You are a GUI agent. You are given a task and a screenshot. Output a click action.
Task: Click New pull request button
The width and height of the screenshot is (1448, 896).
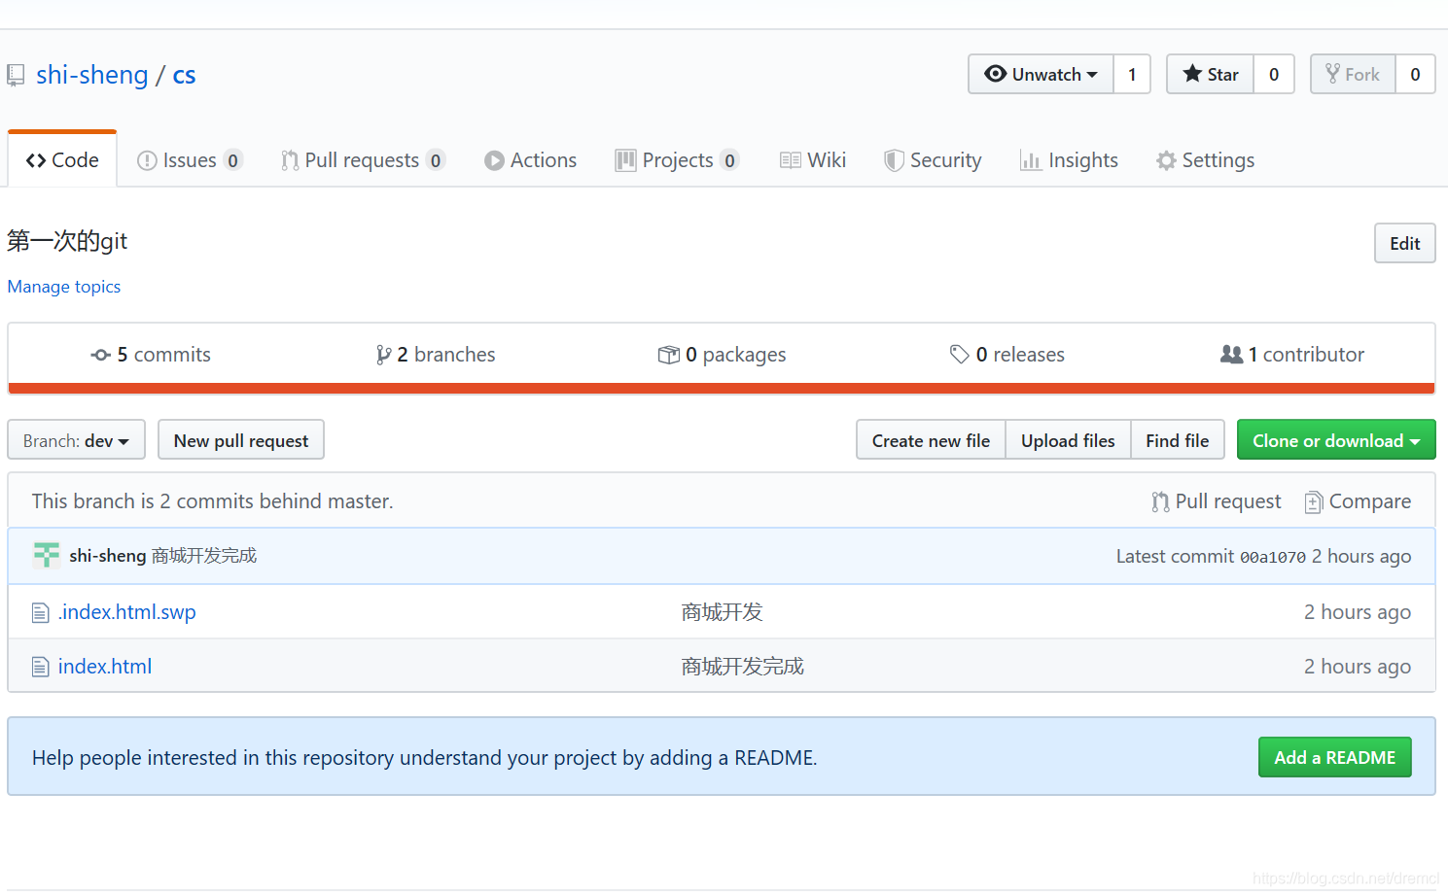(241, 440)
